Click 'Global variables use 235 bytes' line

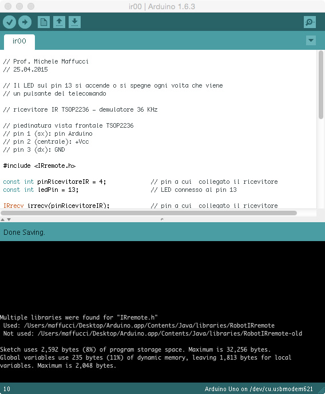click(x=145, y=358)
